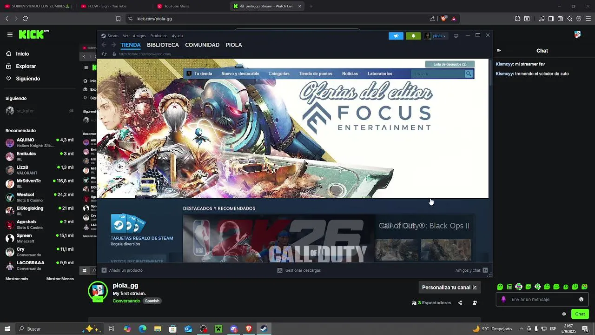Open the Ver menu in Steam
The height and width of the screenshot is (335, 595).
click(x=126, y=36)
